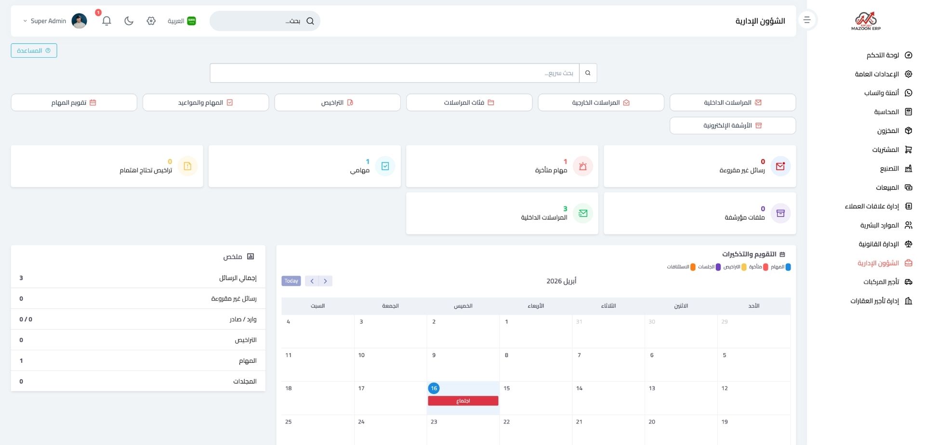Open الموارد البشرية in the sidebar
The width and height of the screenshot is (925, 445).
(x=885, y=225)
